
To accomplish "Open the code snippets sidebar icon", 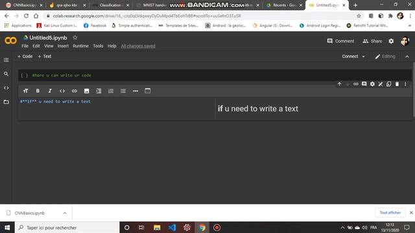I will click(6, 88).
